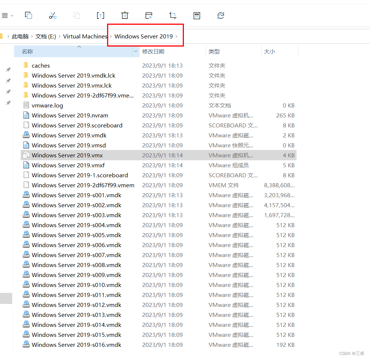
Task: Click the VMware 快照元... type of the vmsd file
Action: coord(231,145)
